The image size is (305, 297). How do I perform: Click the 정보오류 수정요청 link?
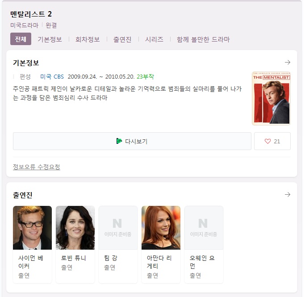(x=37, y=167)
